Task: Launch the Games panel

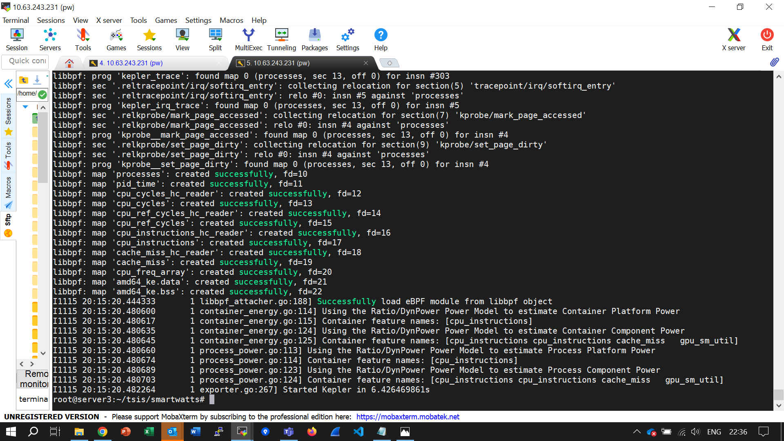Action: click(x=116, y=39)
